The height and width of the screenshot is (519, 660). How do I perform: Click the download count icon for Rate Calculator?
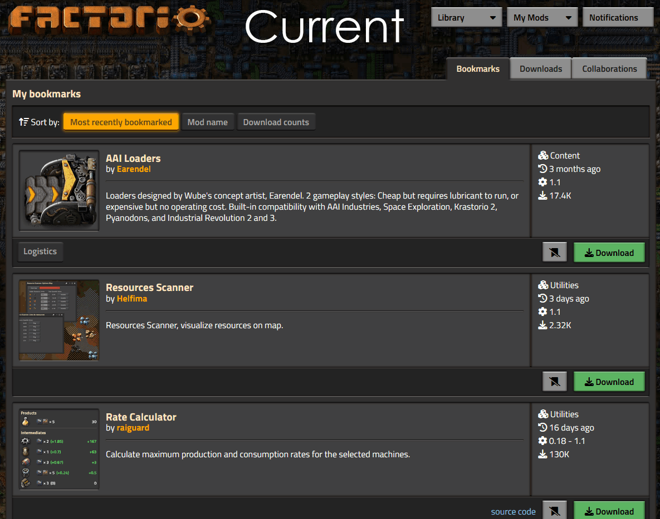[543, 454]
